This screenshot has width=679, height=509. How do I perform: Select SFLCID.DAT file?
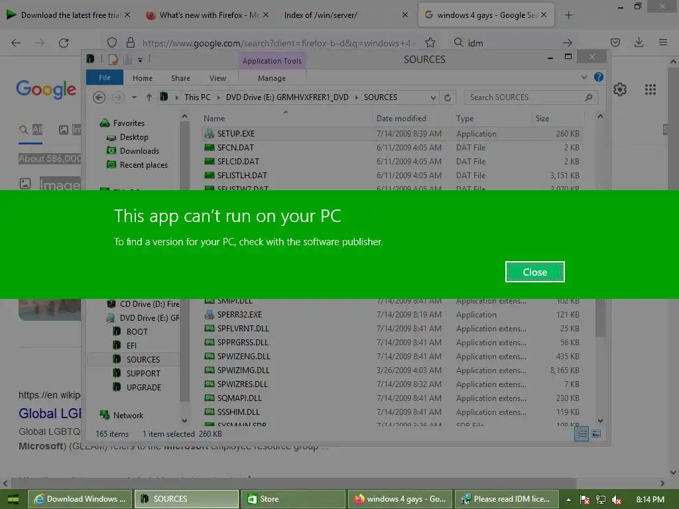tap(391, 162)
